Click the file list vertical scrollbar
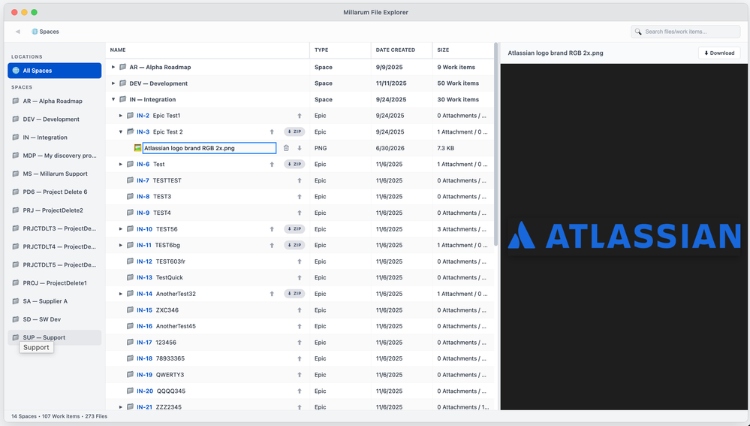Image resolution: width=750 pixels, height=426 pixels. click(496, 144)
